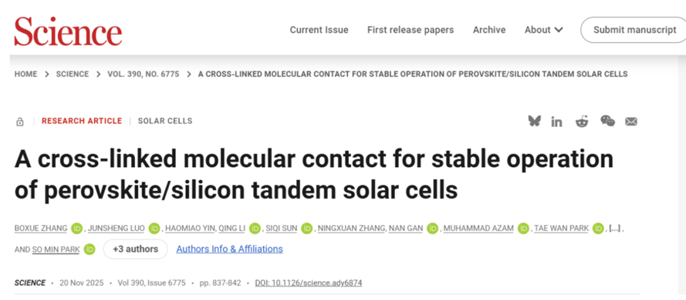
Task: Open So Min Park's ORCID icon
Action: click(x=89, y=249)
